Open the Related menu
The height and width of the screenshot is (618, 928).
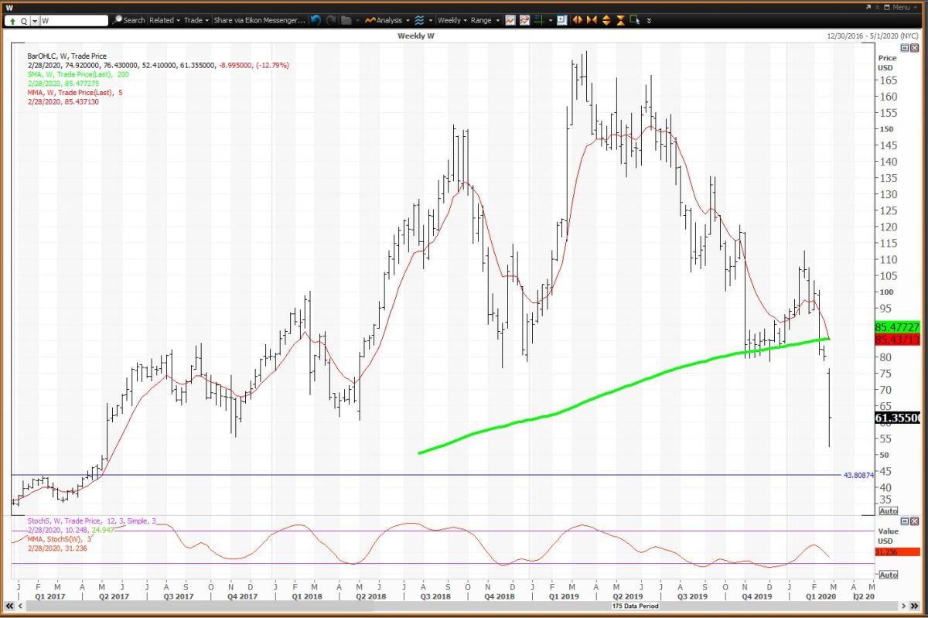click(165, 20)
